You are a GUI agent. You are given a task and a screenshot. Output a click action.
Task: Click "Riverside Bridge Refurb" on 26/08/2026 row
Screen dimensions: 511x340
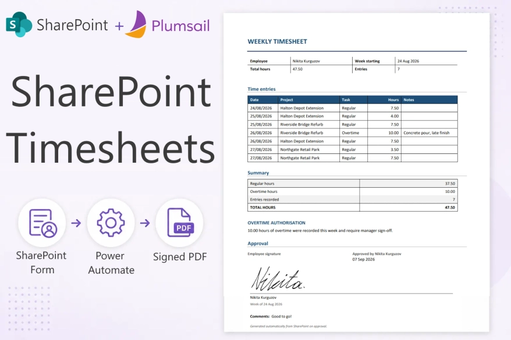coord(301,133)
